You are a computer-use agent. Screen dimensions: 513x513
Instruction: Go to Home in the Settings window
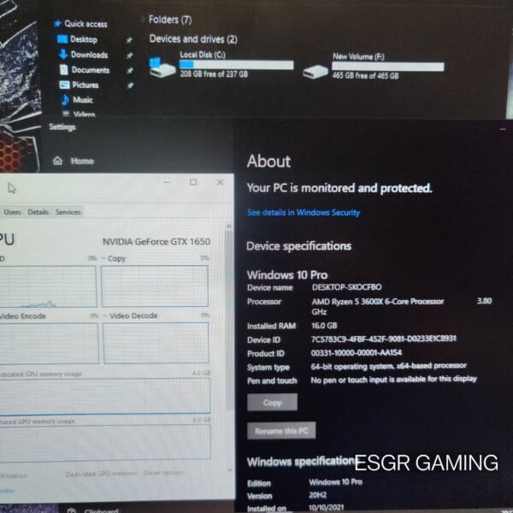(x=82, y=161)
